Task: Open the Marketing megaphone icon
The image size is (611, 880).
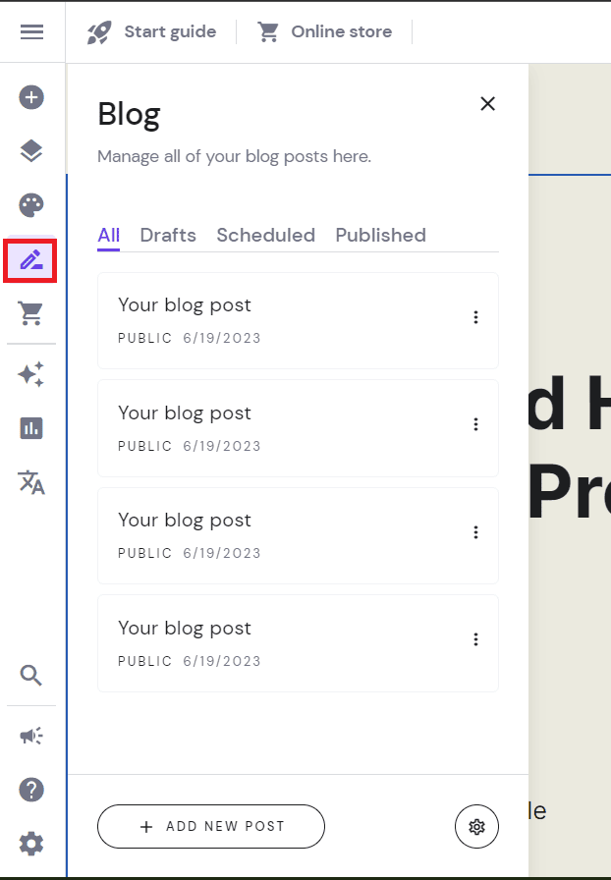Action: click(x=30, y=736)
